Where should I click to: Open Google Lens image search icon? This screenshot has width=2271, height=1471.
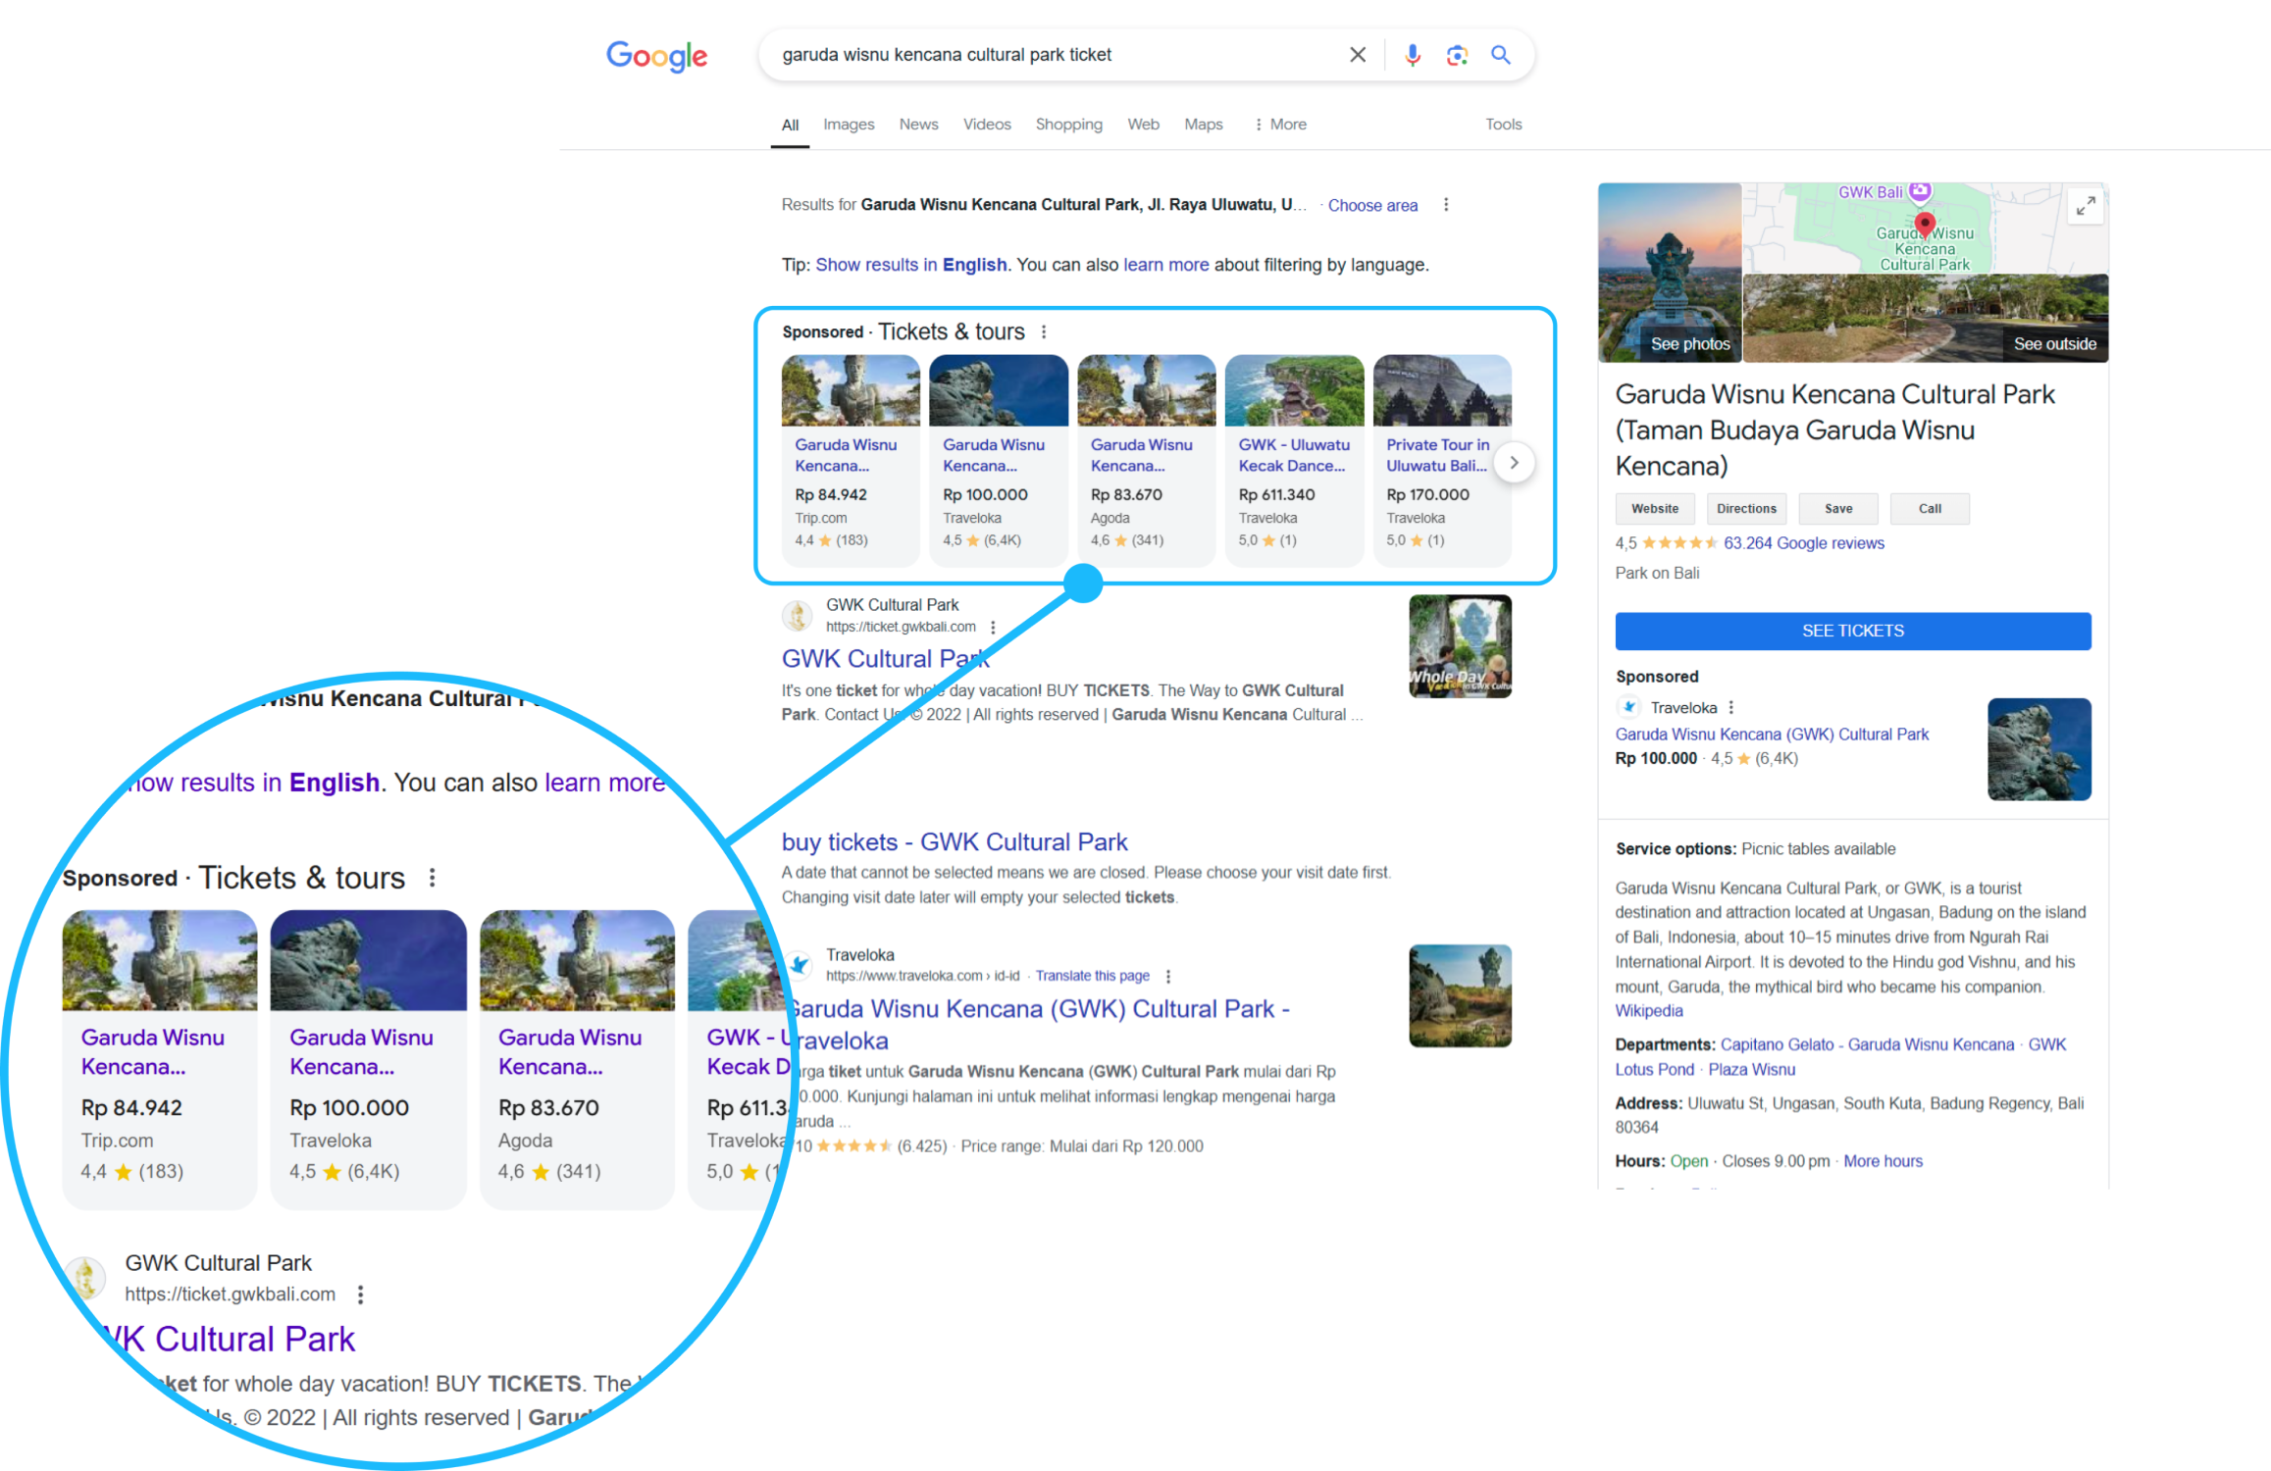pyautogui.click(x=1457, y=55)
